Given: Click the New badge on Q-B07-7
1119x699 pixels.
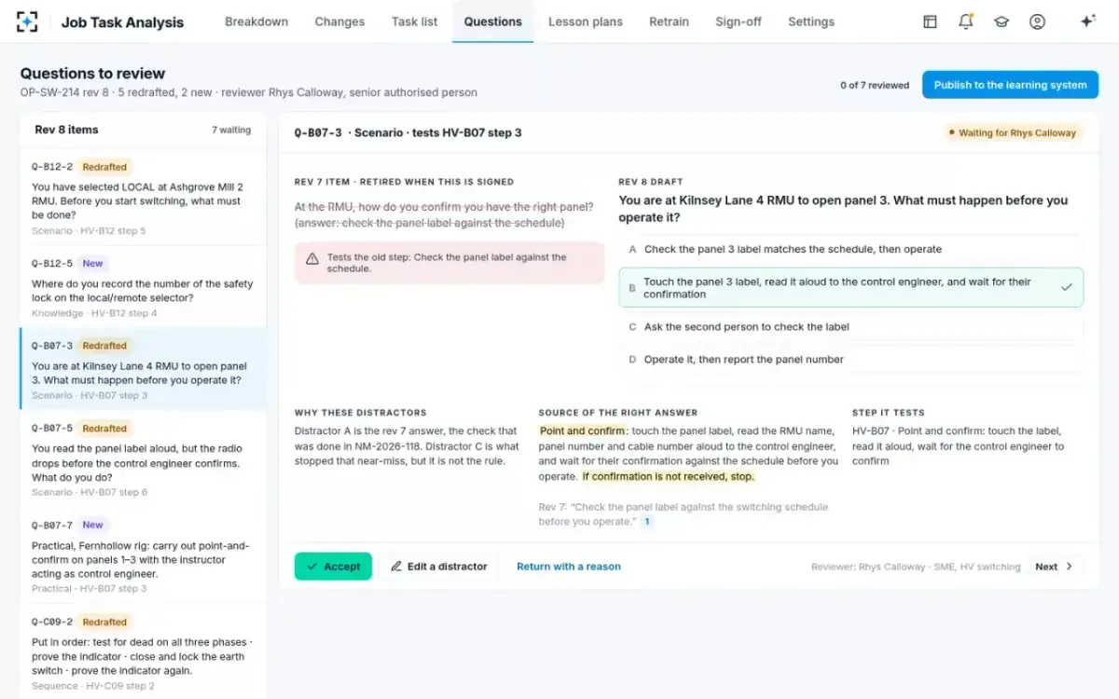Looking at the screenshot, I should coord(93,525).
